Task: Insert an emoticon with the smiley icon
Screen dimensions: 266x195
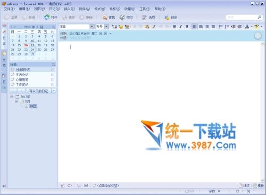Action: click(121, 27)
